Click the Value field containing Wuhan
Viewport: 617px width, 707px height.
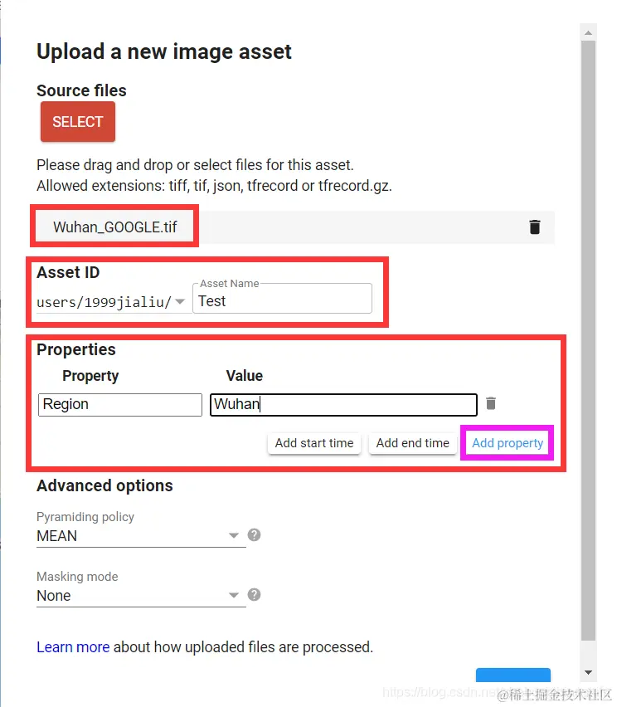343,404
